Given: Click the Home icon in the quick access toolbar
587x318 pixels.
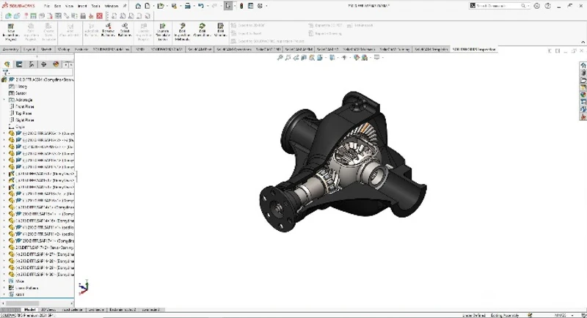Looking at the screenshot, I should [x=138, y=6].
